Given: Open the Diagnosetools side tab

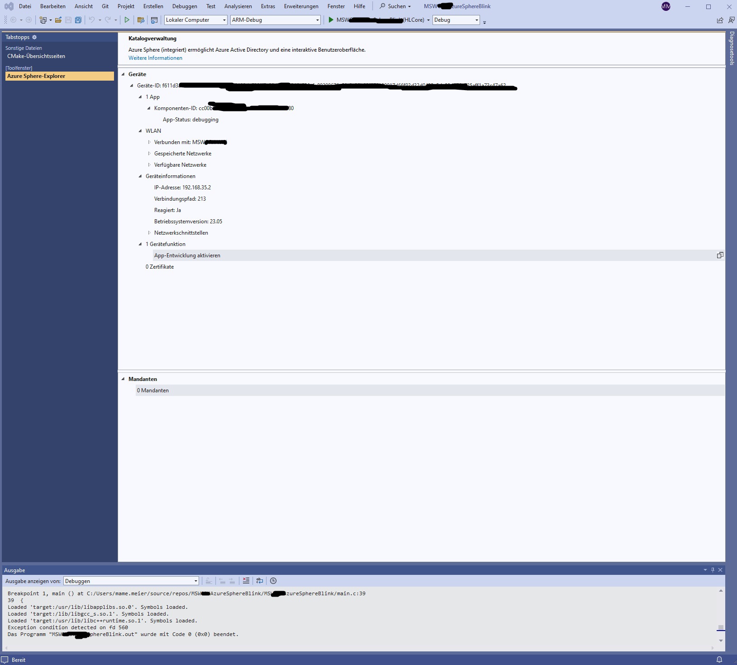Looking at the screenshot, I should click(x=732, y=48).
